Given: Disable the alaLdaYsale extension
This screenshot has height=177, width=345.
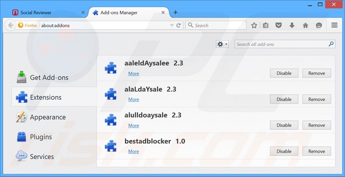Looking at the screenshot, I should click(284, 99).
